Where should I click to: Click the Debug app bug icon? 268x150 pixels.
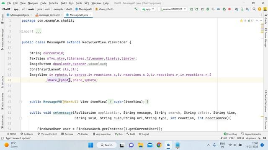(x=208, y=9)
